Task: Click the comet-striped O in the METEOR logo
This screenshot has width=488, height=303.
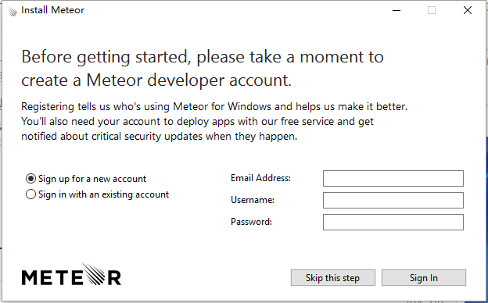Action: [93, 273]
